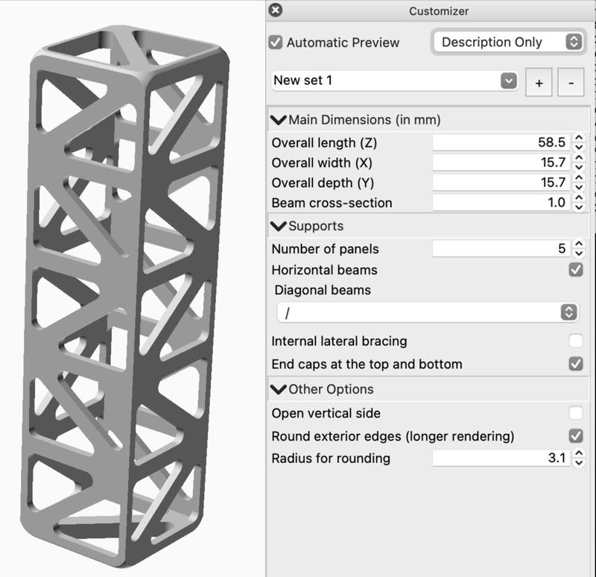This screenshot has height=577, width=596.
Task: Decrease the Overall depth (Y) using the down arrow
Action: (x=580, y=186)
